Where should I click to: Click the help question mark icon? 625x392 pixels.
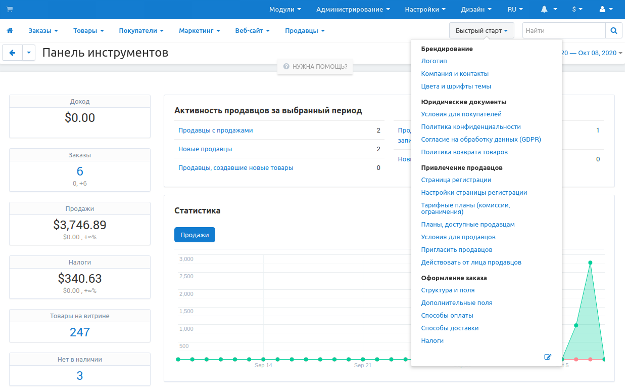pos(286,66)
